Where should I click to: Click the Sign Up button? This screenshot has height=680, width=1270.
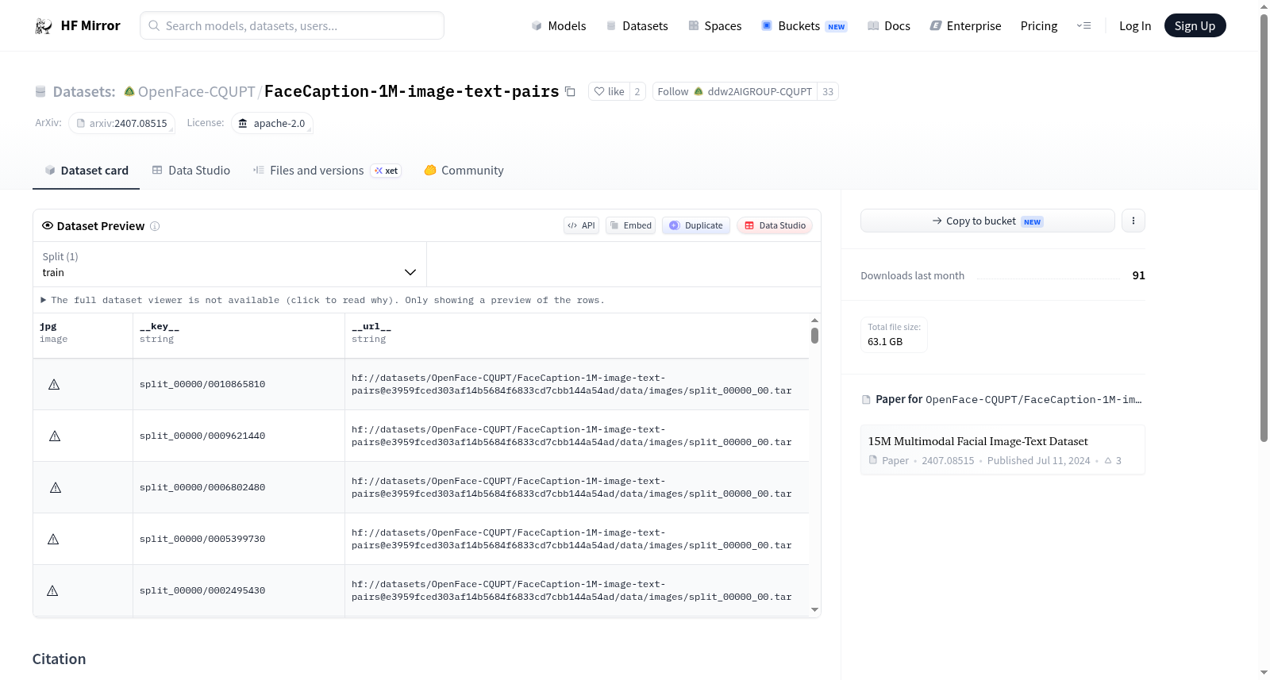click(x=1195, y=25)
